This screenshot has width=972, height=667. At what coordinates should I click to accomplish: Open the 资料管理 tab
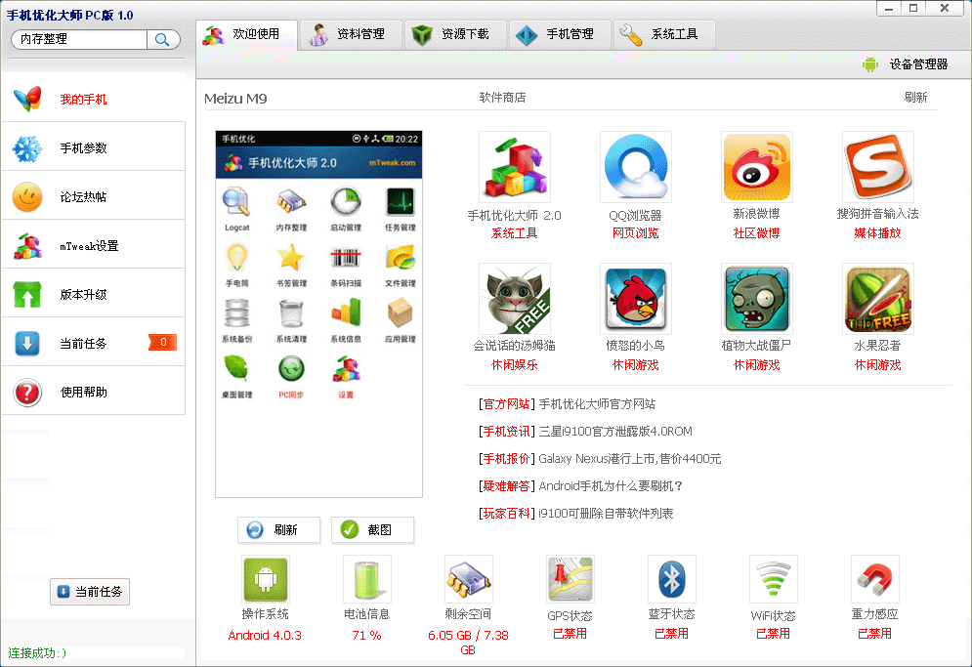pyautogui.click(x=351, y=35)
